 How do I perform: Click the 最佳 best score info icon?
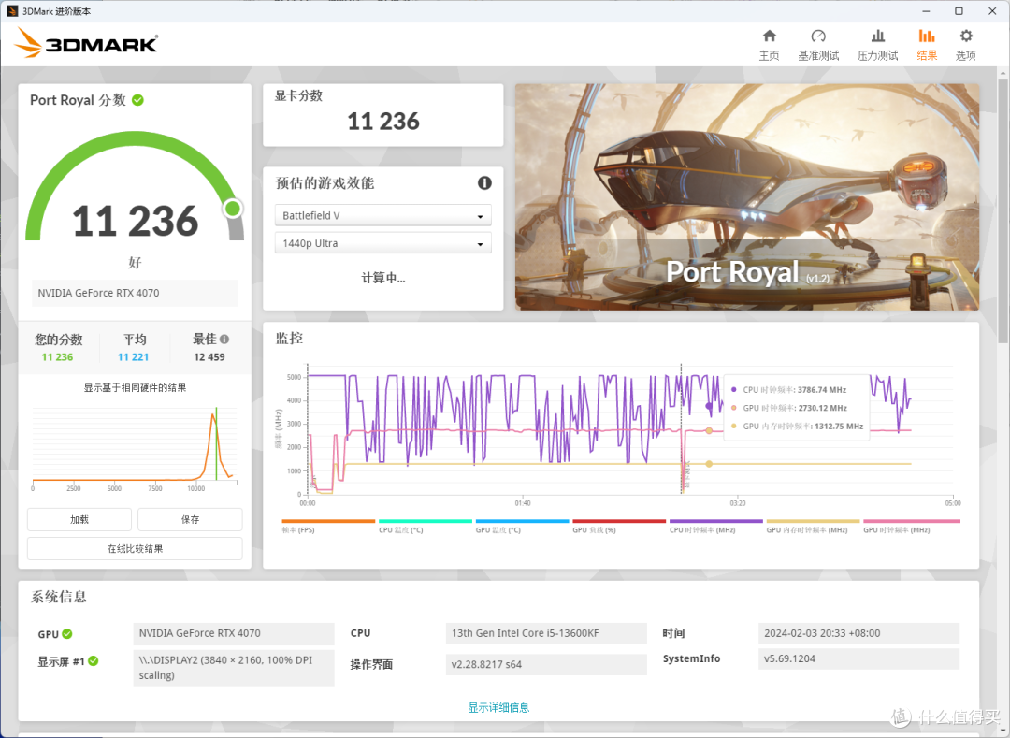[224, 339]
